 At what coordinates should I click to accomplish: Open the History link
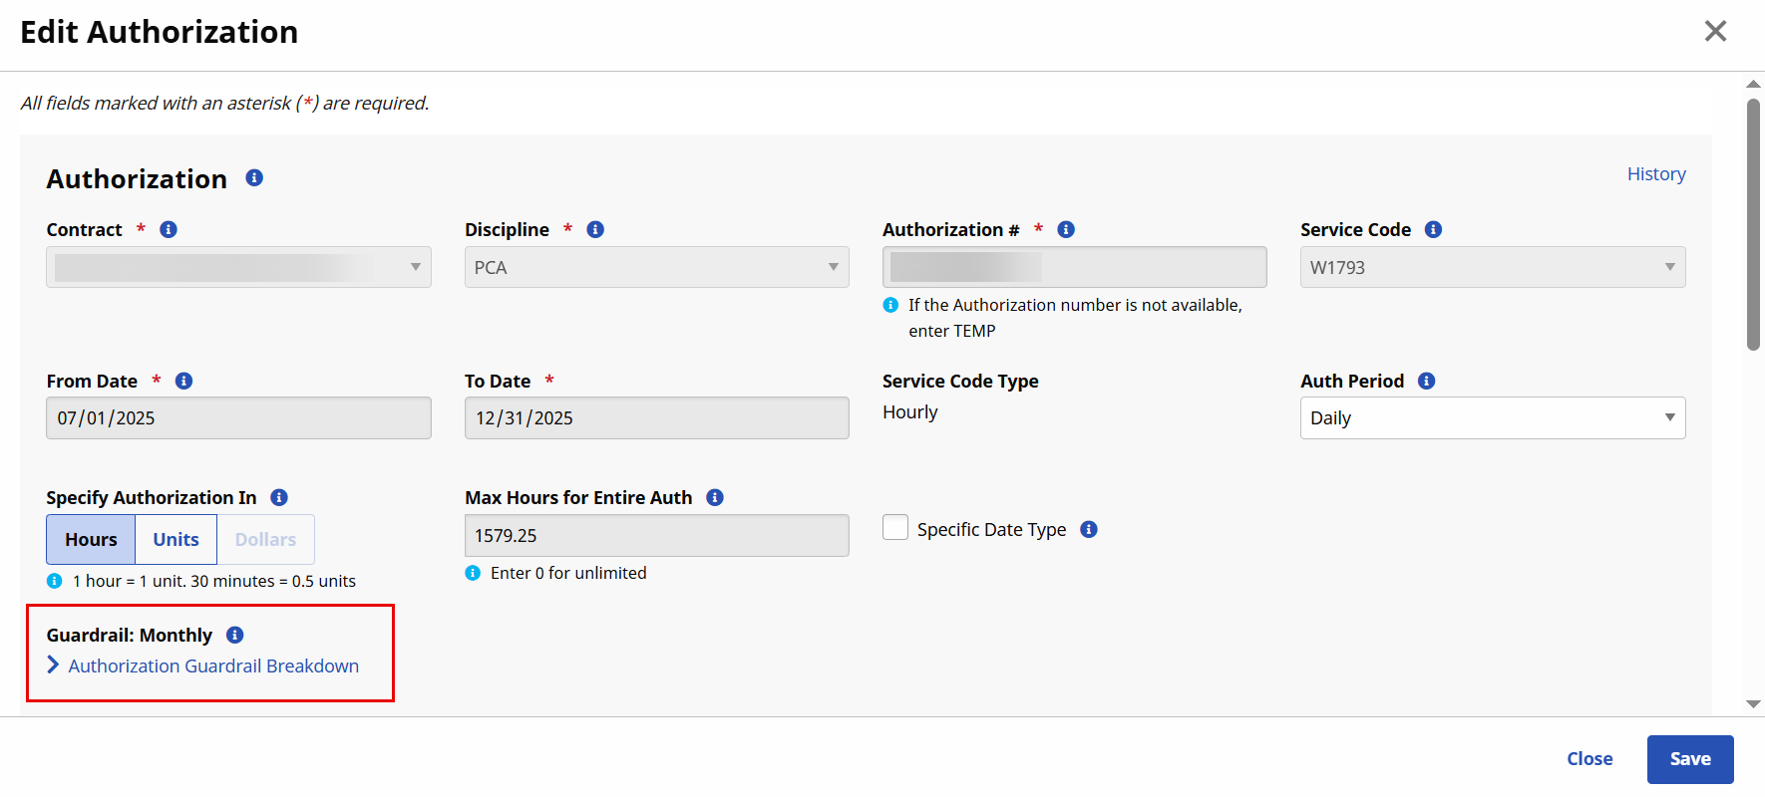(1655, 174)
